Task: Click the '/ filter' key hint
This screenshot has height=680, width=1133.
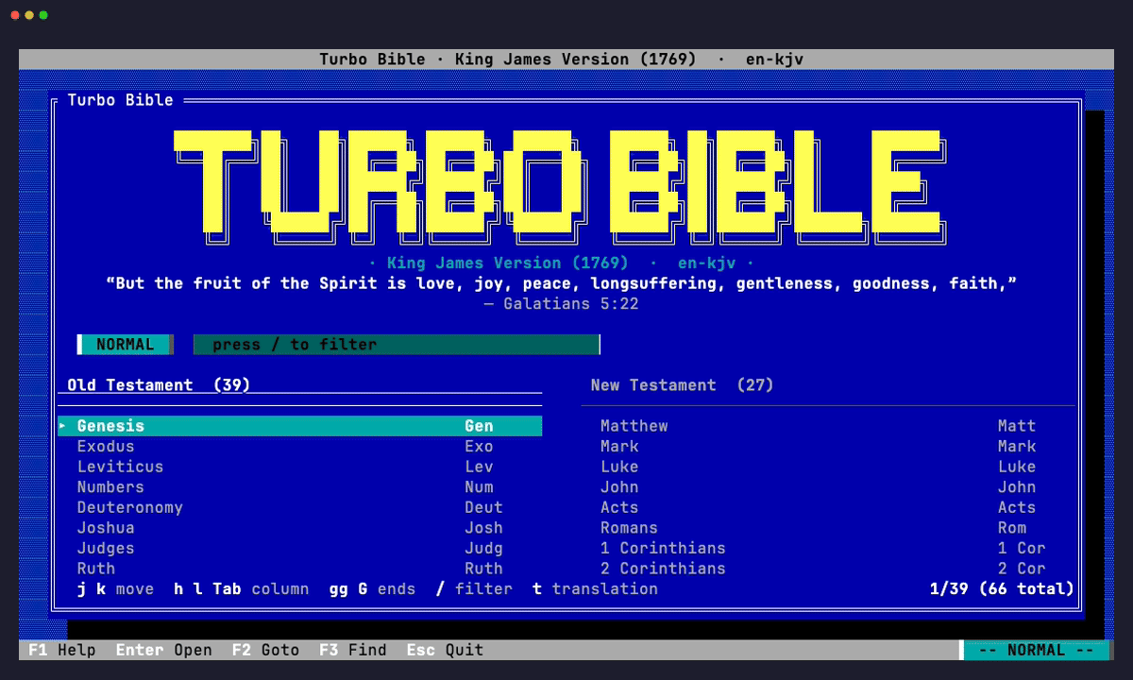Action: (474, 589)
